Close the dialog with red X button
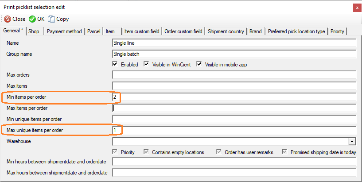The image size is (362, 182). (357, 8)
